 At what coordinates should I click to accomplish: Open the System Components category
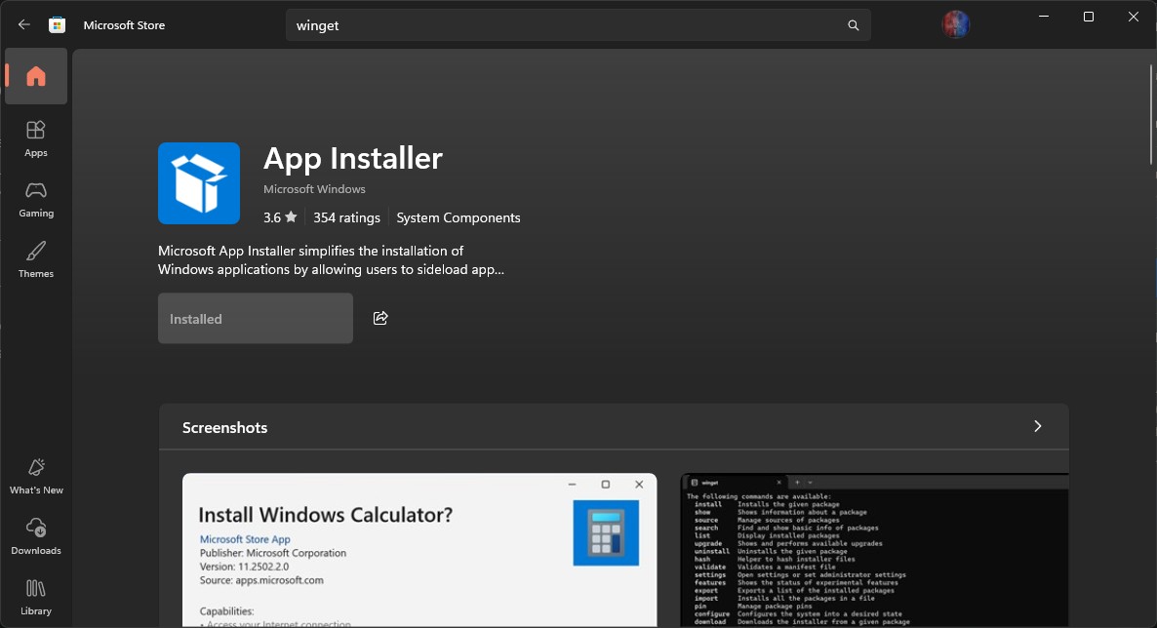[x=459, y=217]
